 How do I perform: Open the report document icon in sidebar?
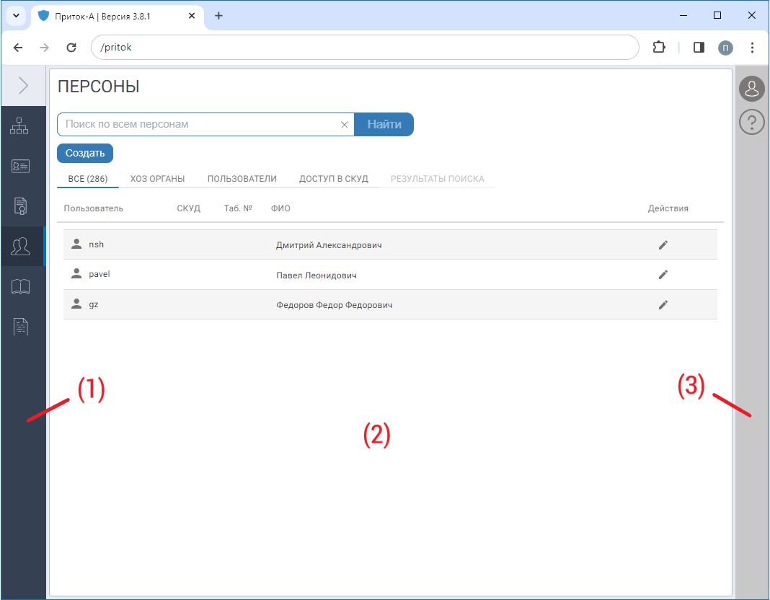click(20, 326)
